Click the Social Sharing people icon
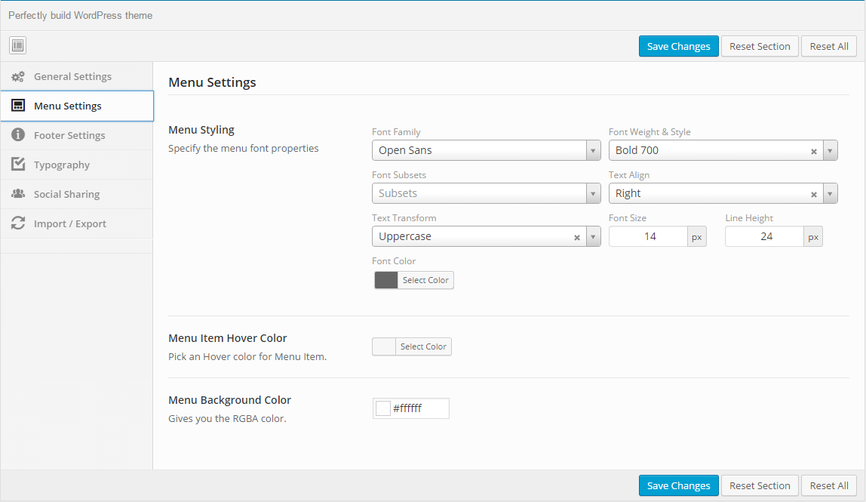 pyautogui.click(x=18, y=194)
